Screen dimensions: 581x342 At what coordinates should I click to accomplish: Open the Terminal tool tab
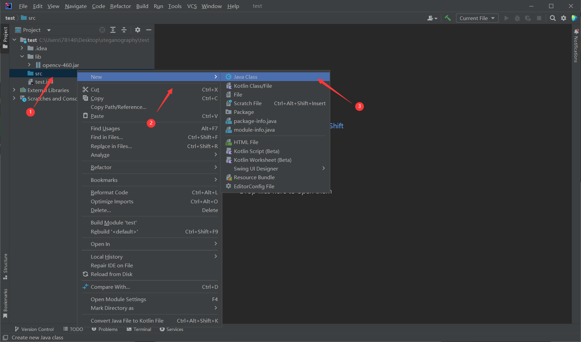pos(139,329)
